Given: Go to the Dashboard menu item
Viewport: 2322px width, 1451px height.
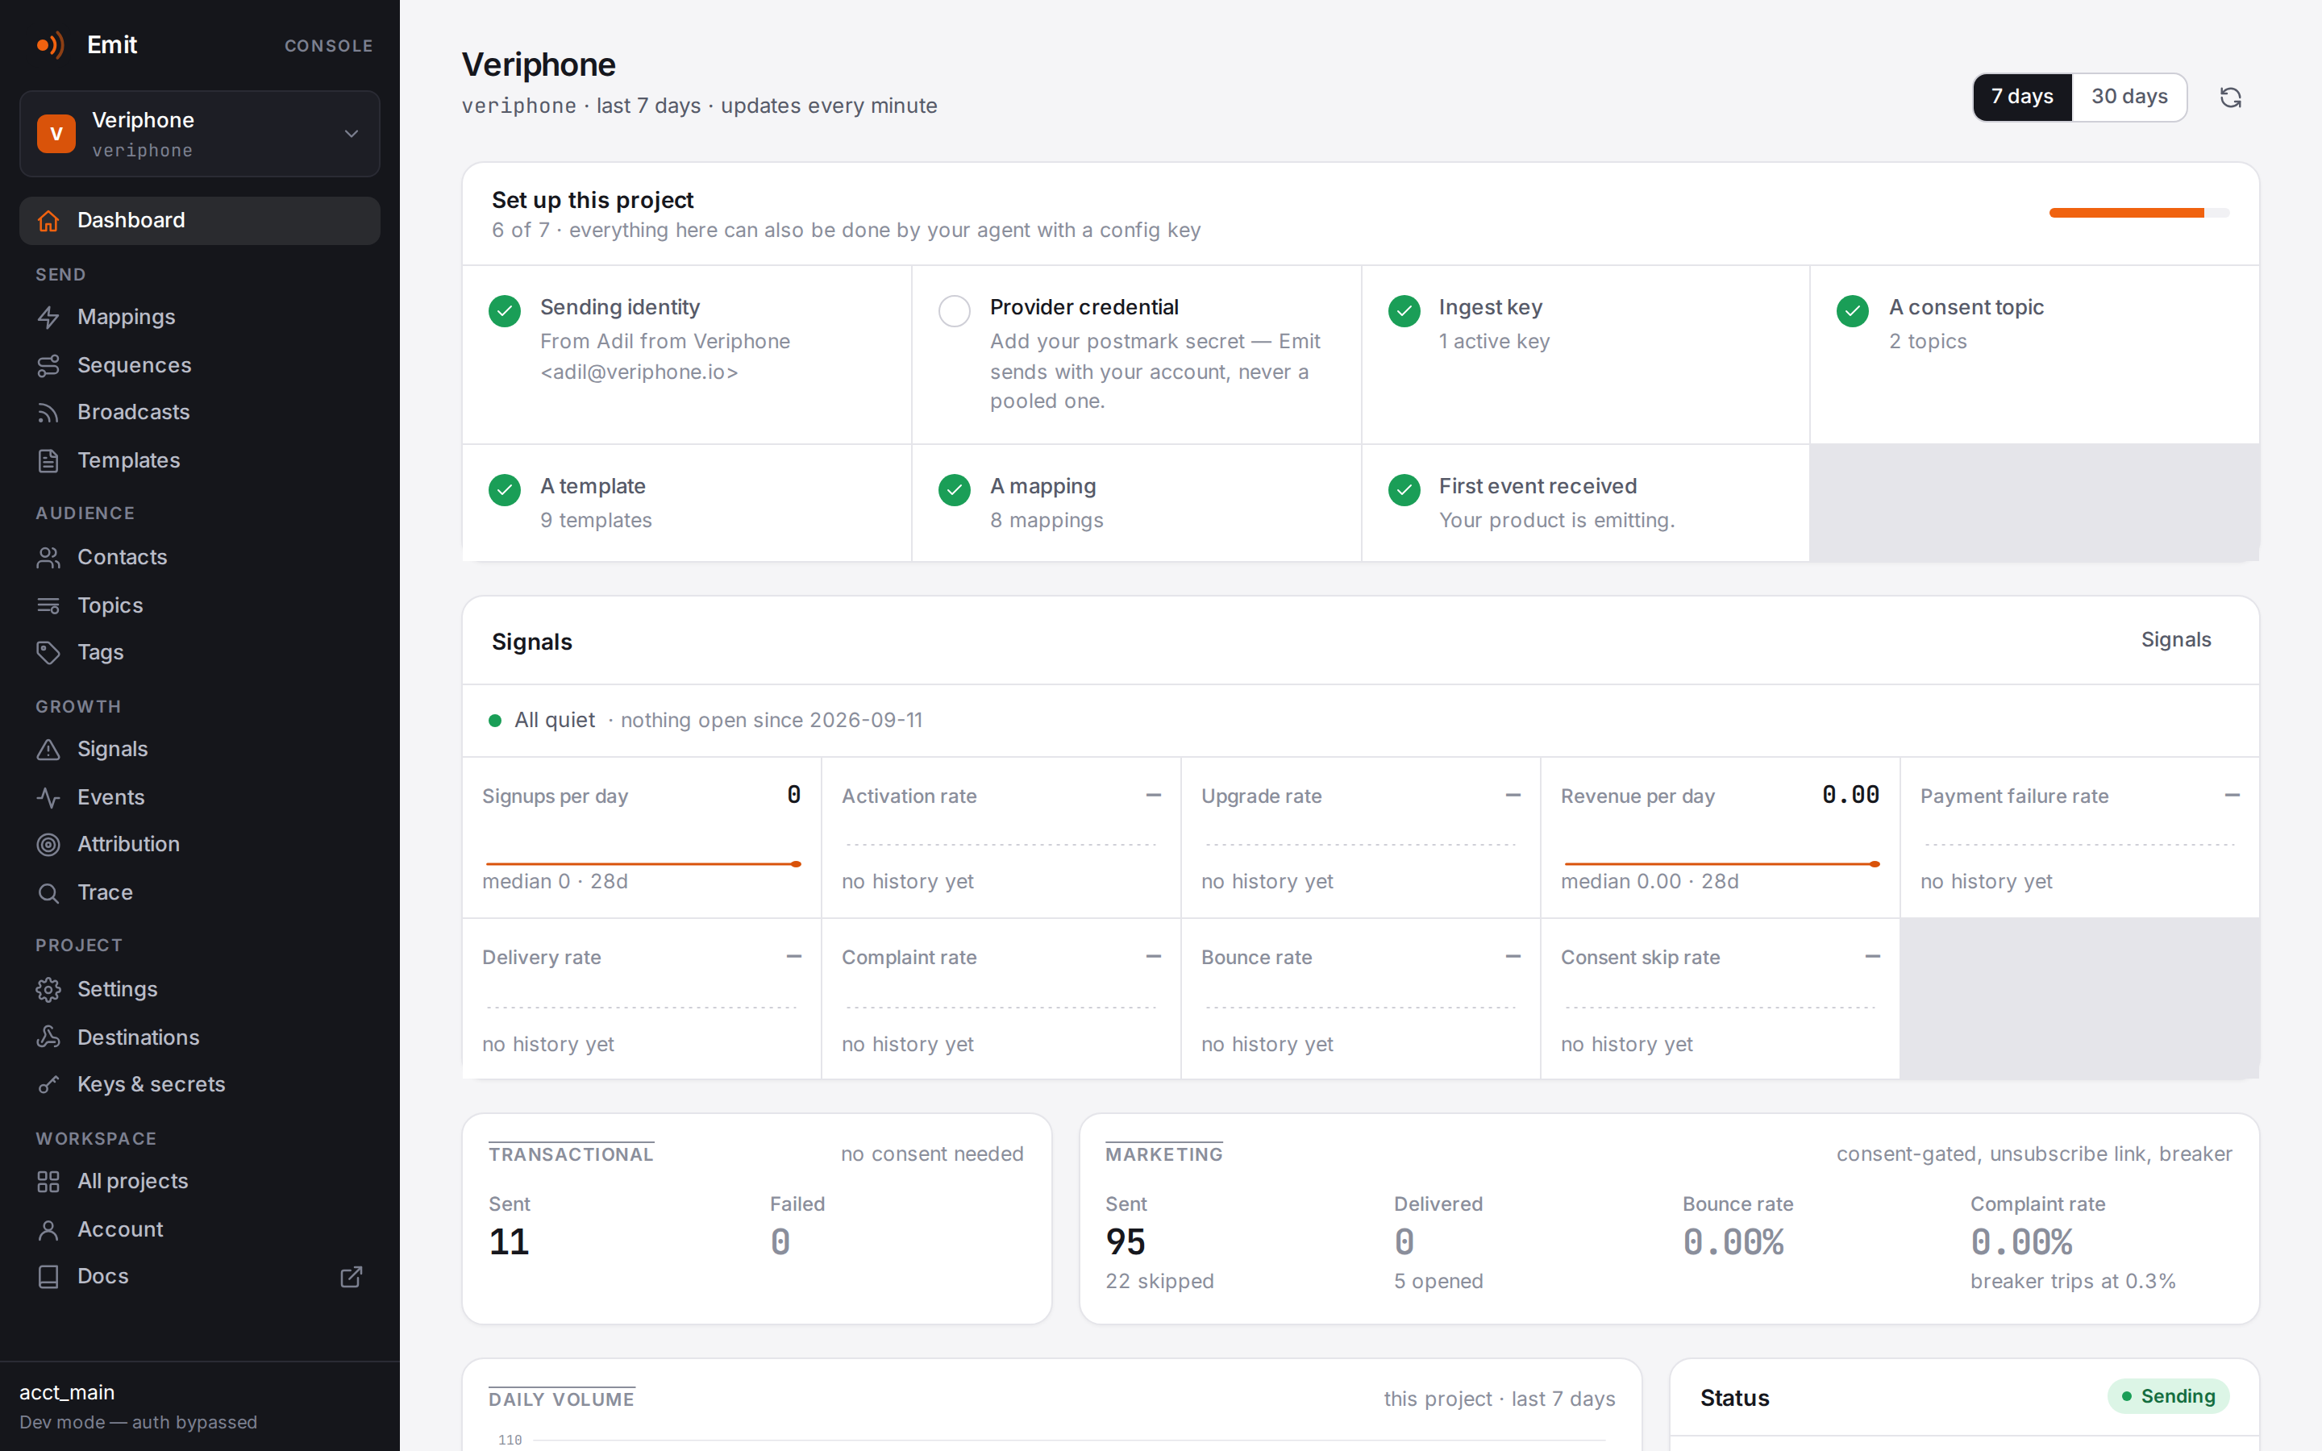Looking at the screenshot, I should (200, 221).
